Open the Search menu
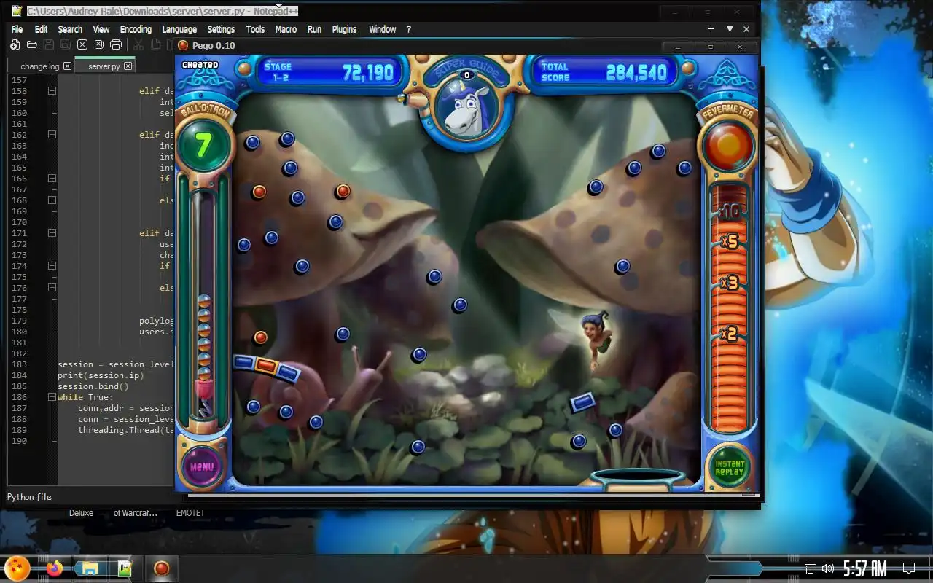The height and width of the screenshot is (583, 933). tap(70, 29)
